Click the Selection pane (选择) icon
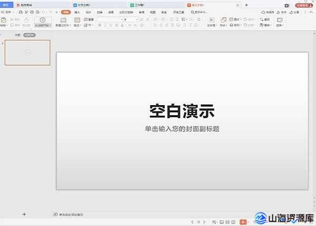The height and width of the screenshot is (226, 316). click(x=280, y=20)
